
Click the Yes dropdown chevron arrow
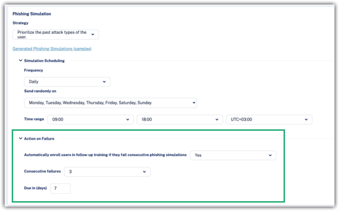click(270, 155)
